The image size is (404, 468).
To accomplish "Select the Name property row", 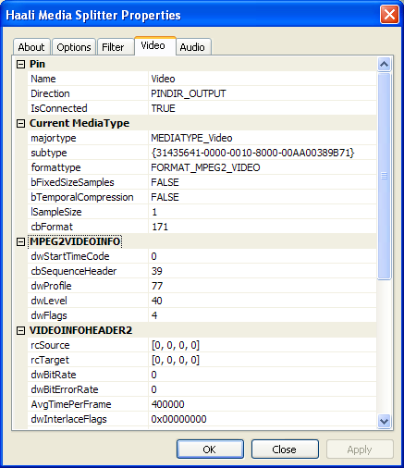I will pos(202,79).
